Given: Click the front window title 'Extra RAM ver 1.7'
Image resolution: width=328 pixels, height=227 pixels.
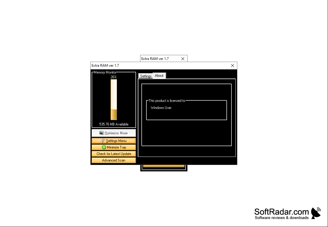Looking at the screenshot, I should pos(105,66).
